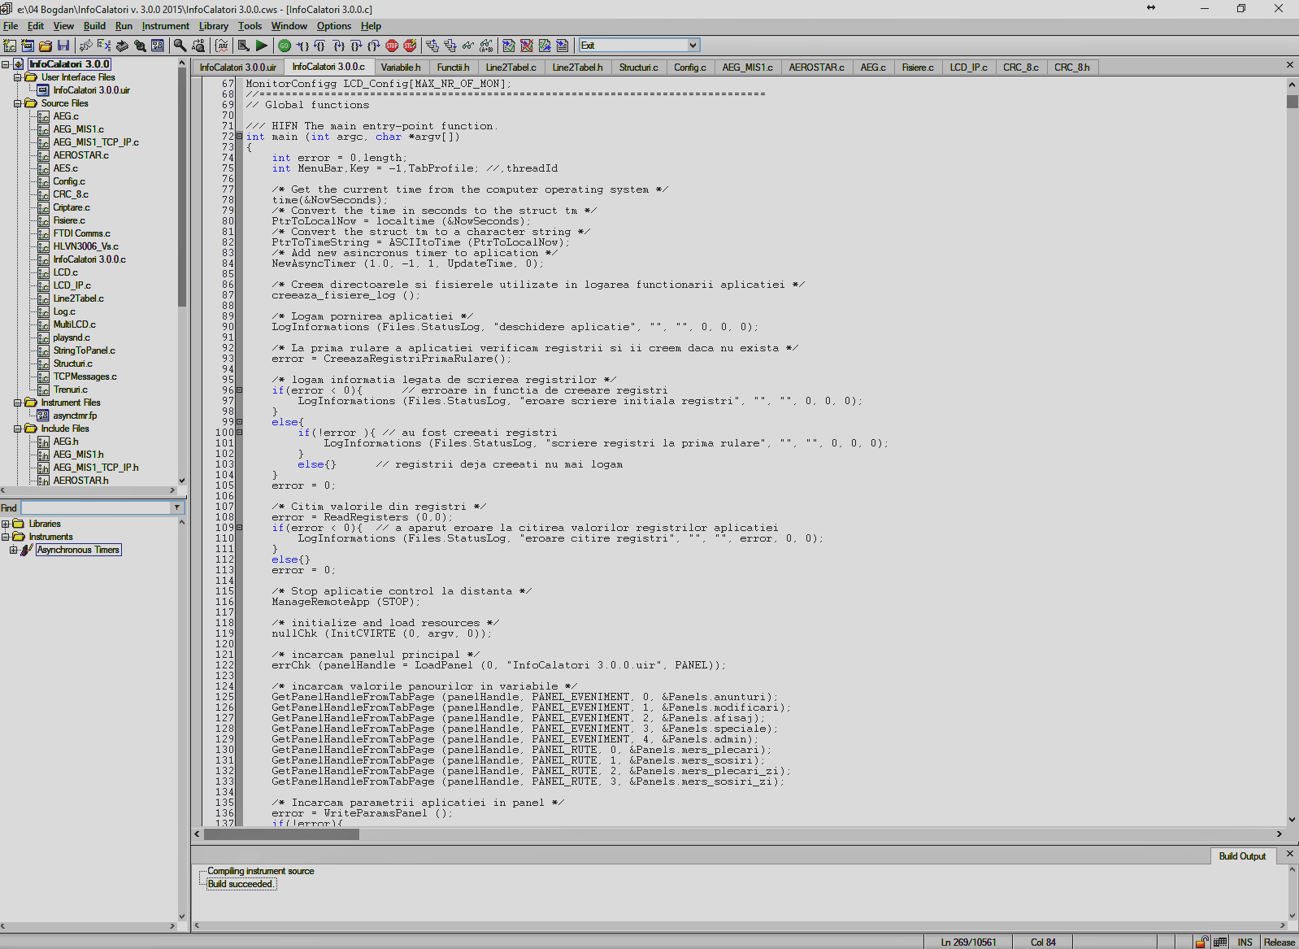This screenshot has height=949, width=1299.
Task: Switch to the AEROSTAR.c tab
Action: 816,67
